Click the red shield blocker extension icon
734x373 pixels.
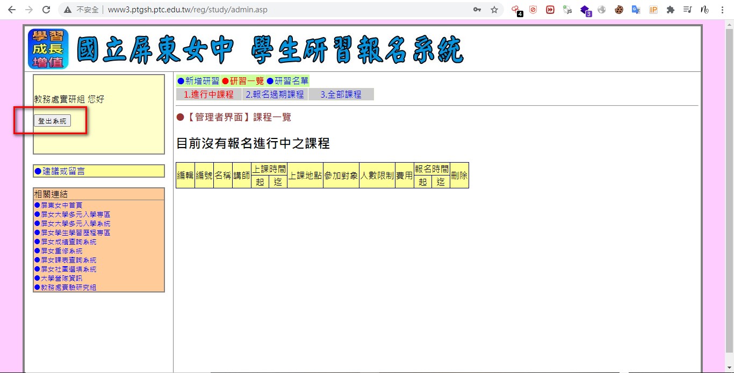[533, 10]
